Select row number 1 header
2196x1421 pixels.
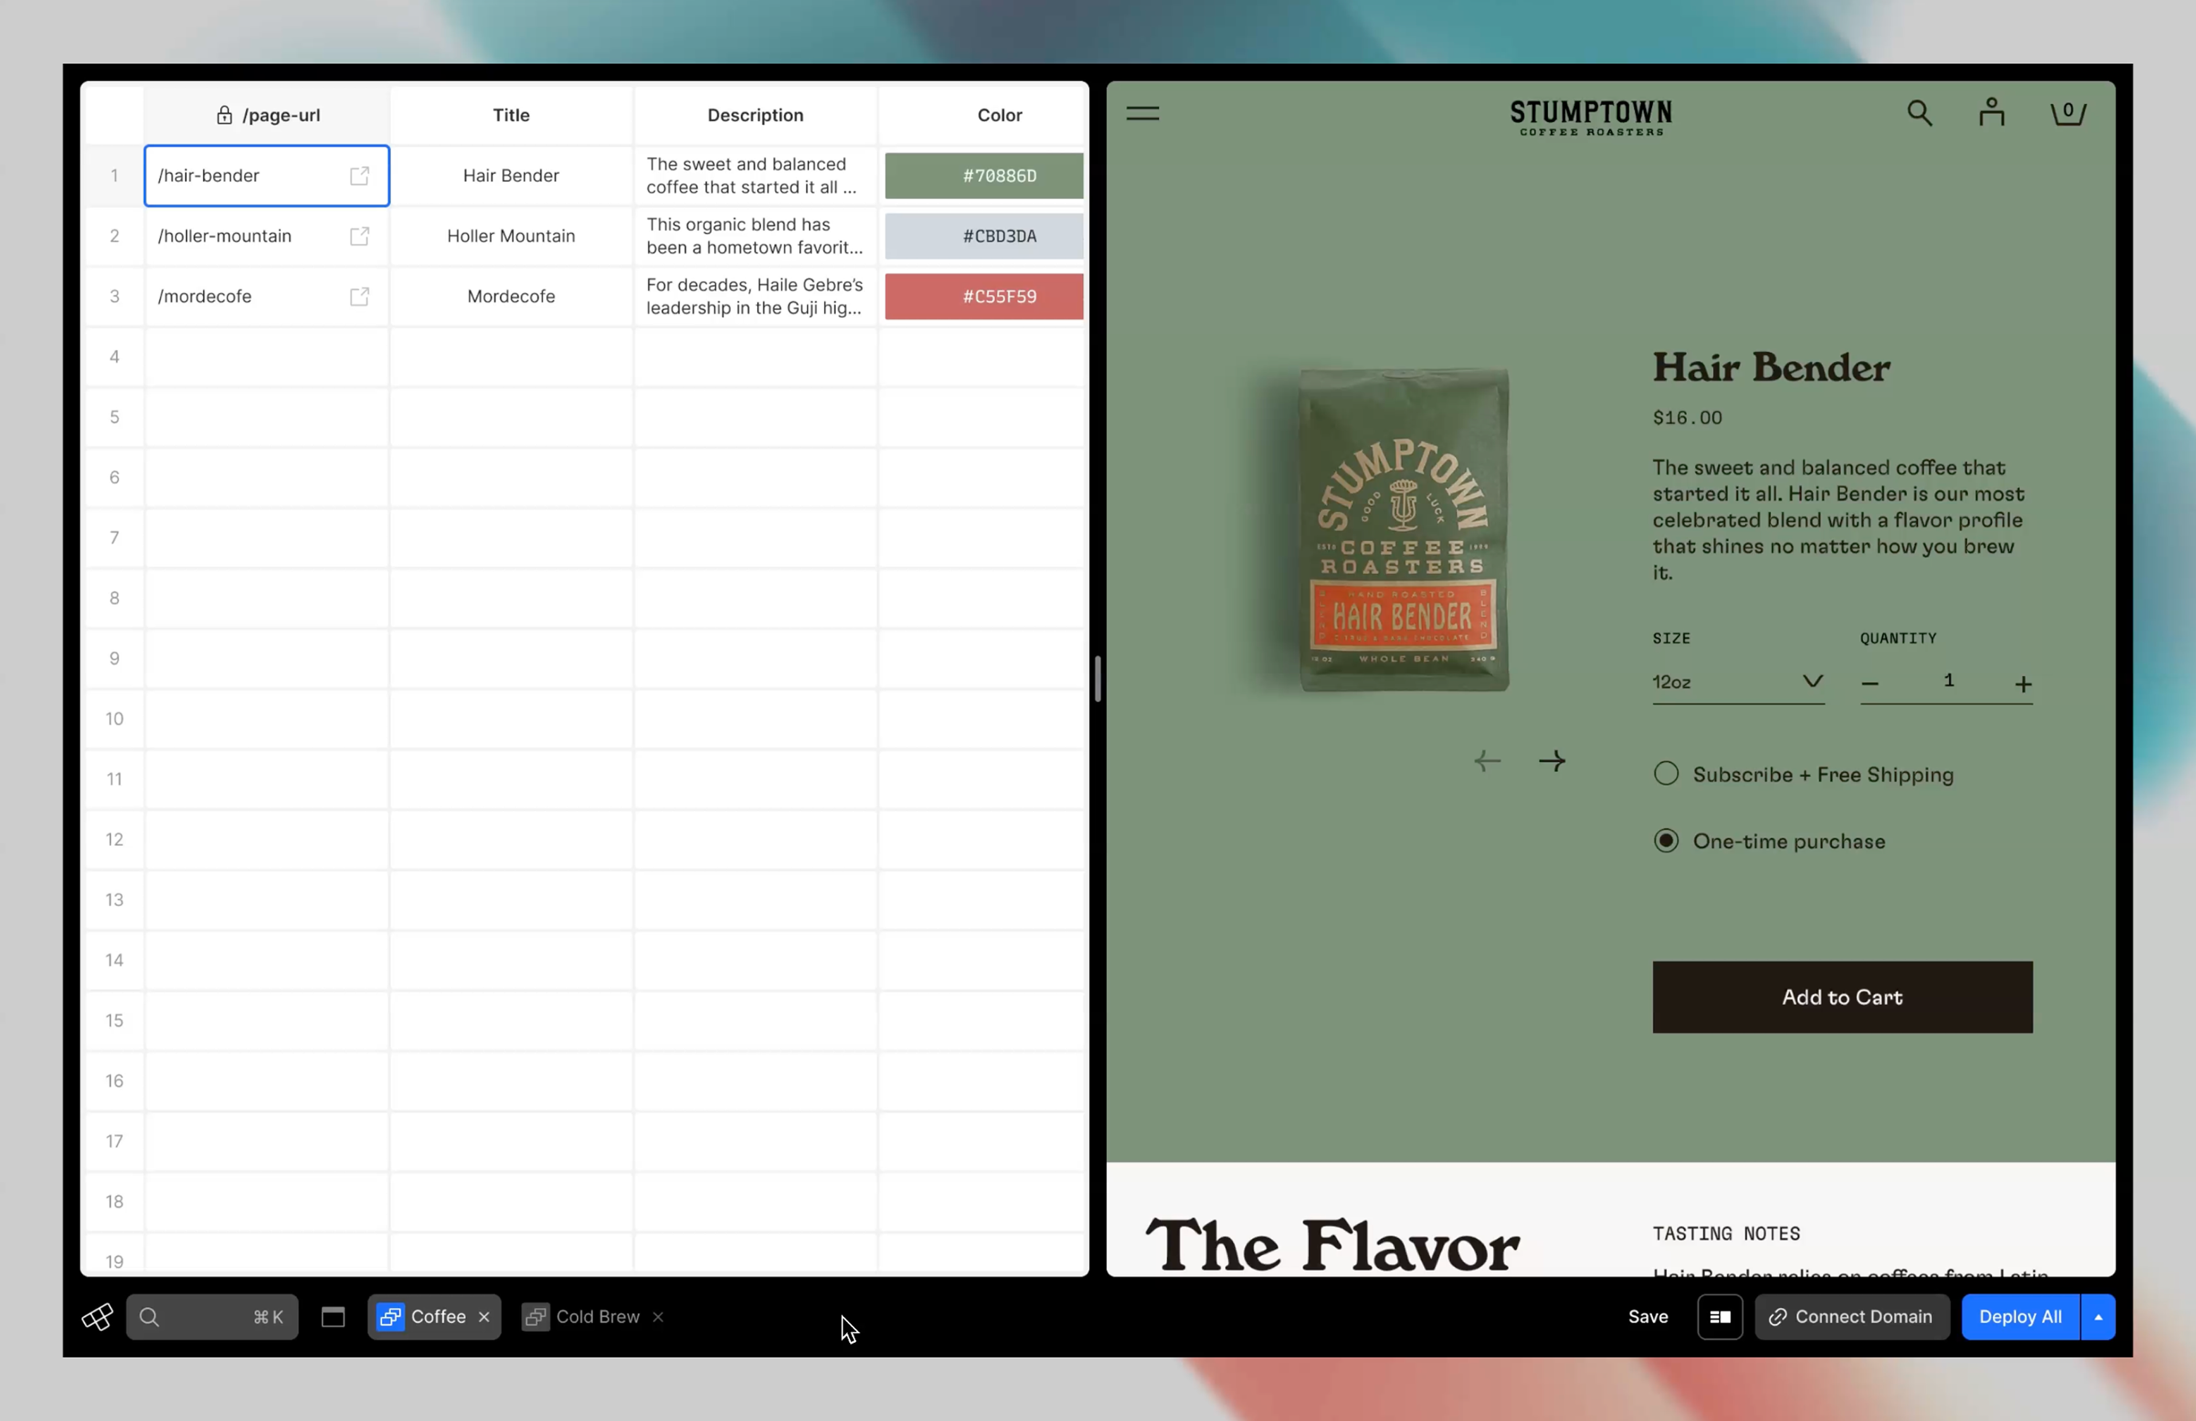point(114,175)
